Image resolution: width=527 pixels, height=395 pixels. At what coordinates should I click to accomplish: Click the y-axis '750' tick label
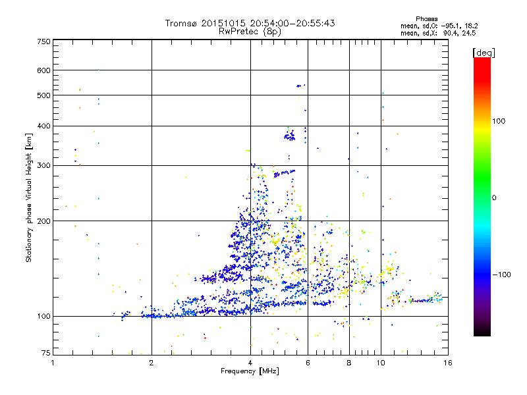click(43, 41)
